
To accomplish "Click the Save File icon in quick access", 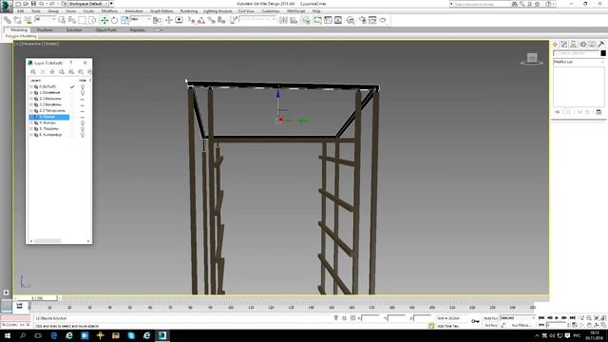I will pyautogui.click(x=33, y=4).
